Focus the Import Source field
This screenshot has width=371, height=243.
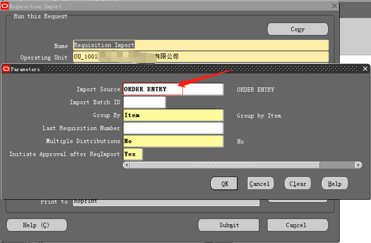tap(173, 89)
